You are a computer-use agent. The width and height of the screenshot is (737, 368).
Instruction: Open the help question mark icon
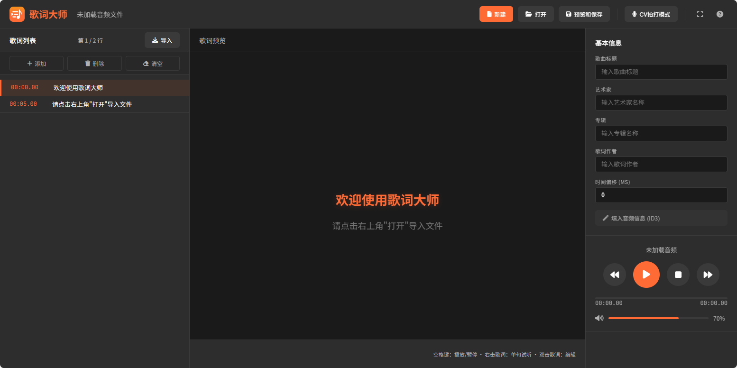coord(720,14)
